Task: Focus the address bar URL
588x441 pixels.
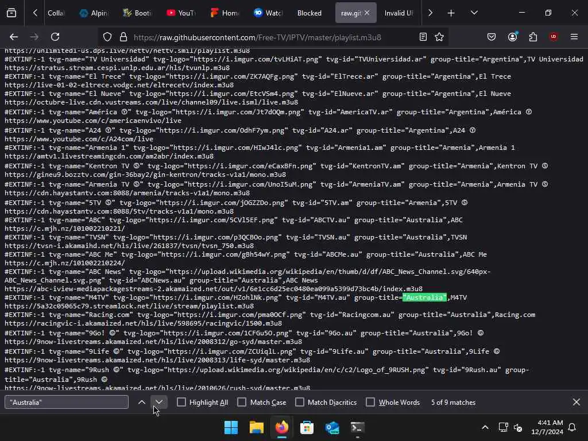Action: (x=257, y=37)
